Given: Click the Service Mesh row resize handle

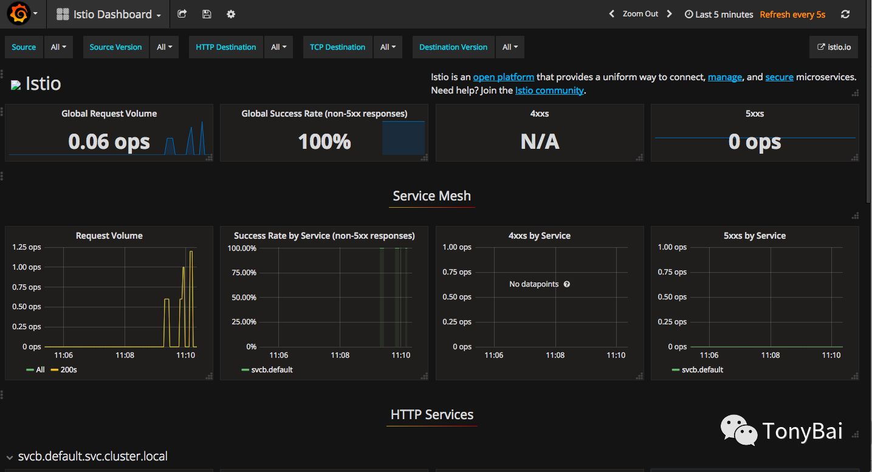Looking at the screenshot, I should 855,216.
